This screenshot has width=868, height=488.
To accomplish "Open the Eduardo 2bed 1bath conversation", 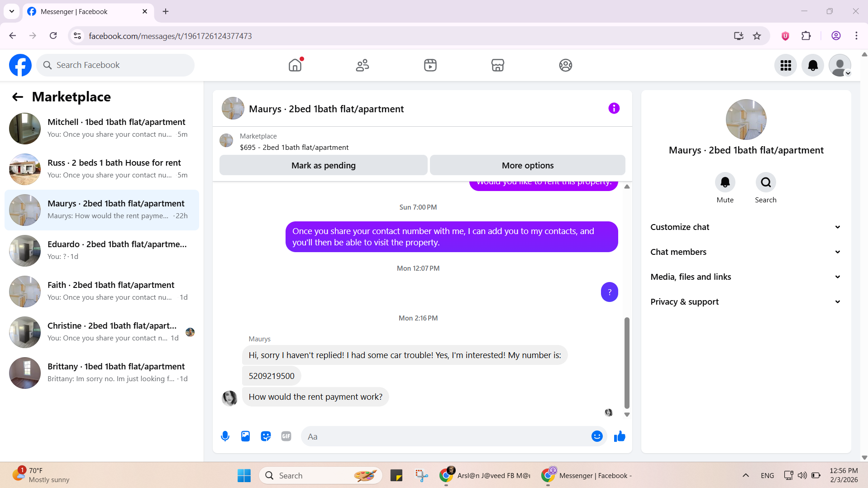I will tap(102, 251).
